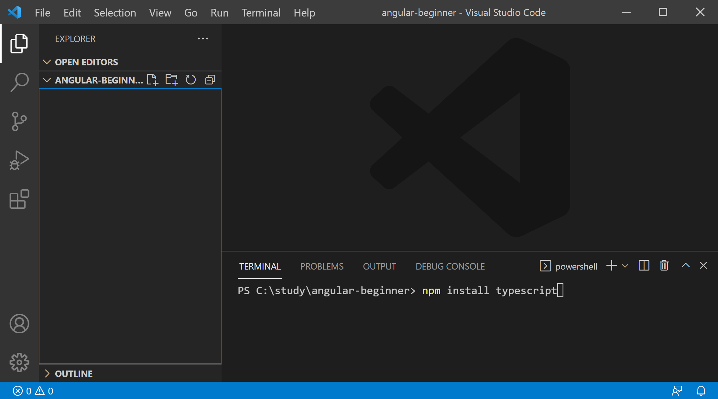This screenshot has height=399, width=718.
Task: Open the Source Control view
Action: click(x=19, y=121)
